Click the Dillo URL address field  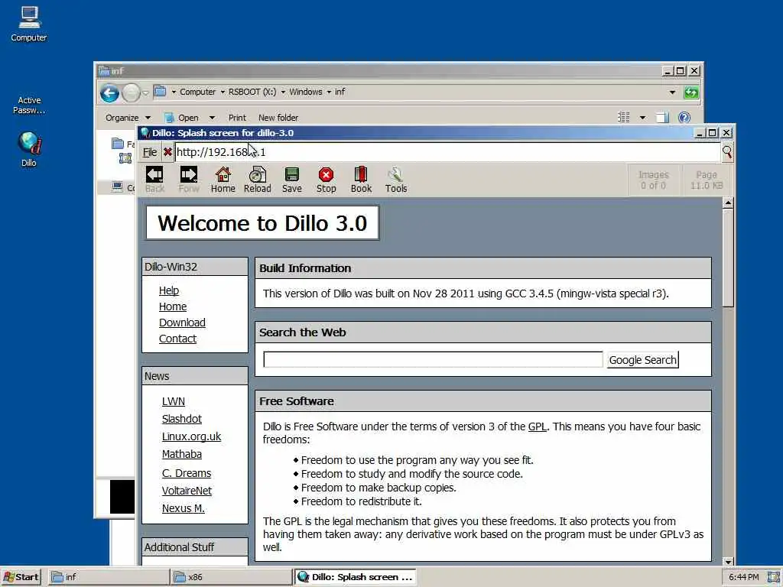pos(447,152)
